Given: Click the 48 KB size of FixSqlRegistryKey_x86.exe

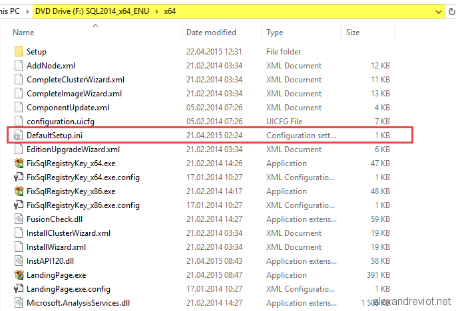Looking at the screenshot, I should [380, 191].
